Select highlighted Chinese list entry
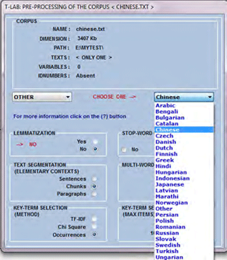Viewport: 227px width, 260px height. pyautogui.click(x=184, y=130)
